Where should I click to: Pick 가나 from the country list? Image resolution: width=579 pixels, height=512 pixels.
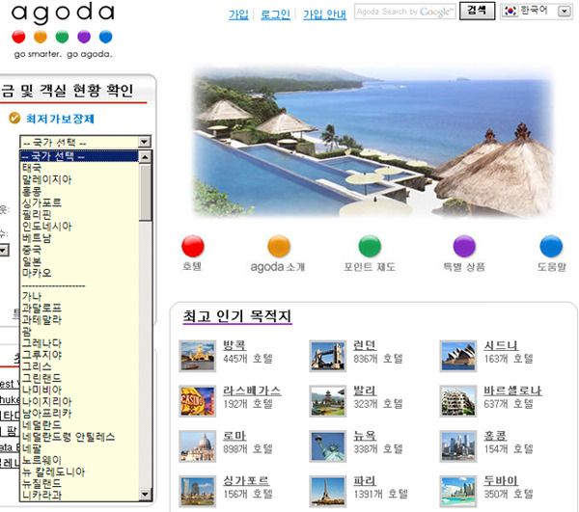tap(79, 297)
